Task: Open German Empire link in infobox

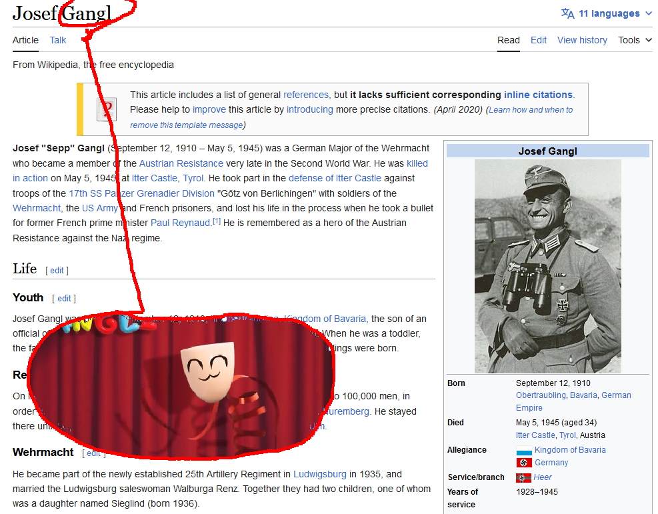Action: tap(573, 401)
